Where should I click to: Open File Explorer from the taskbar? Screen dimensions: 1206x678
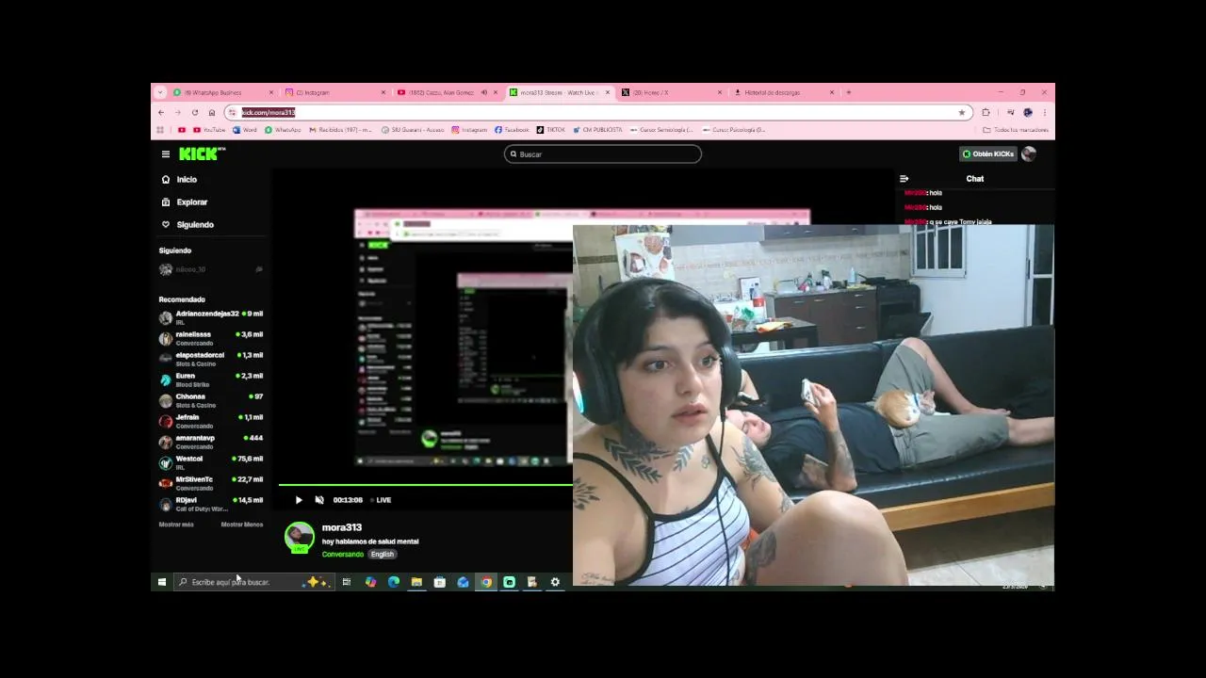pos(416,582)
